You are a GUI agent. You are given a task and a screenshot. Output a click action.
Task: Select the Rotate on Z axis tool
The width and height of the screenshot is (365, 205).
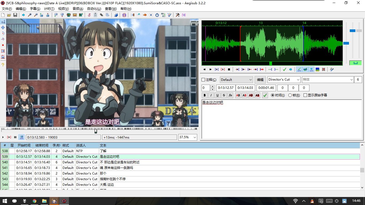[x=3, y=33]
